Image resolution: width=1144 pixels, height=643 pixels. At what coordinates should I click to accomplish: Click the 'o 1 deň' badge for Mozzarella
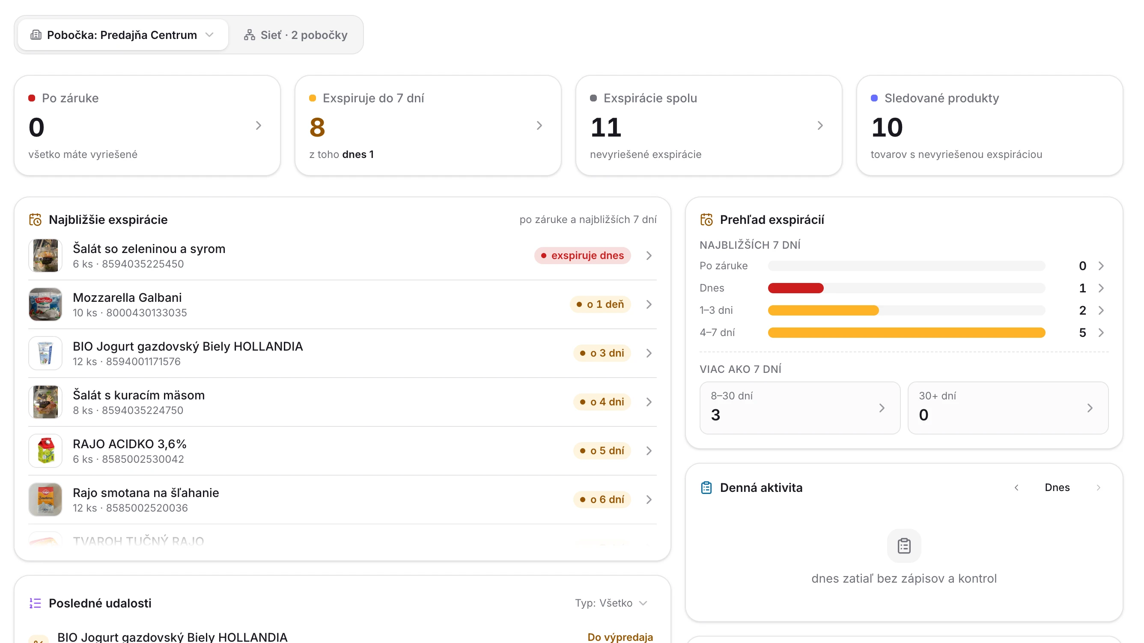pos(600,304)
